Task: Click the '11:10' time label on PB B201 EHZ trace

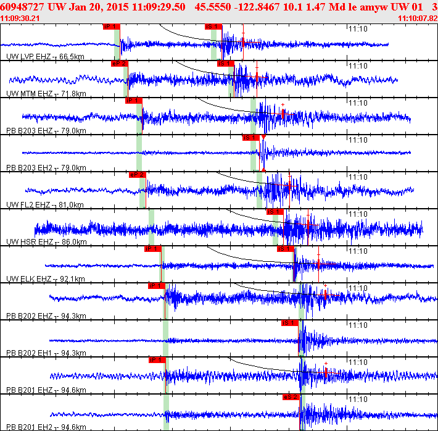Action: point(358,362)
